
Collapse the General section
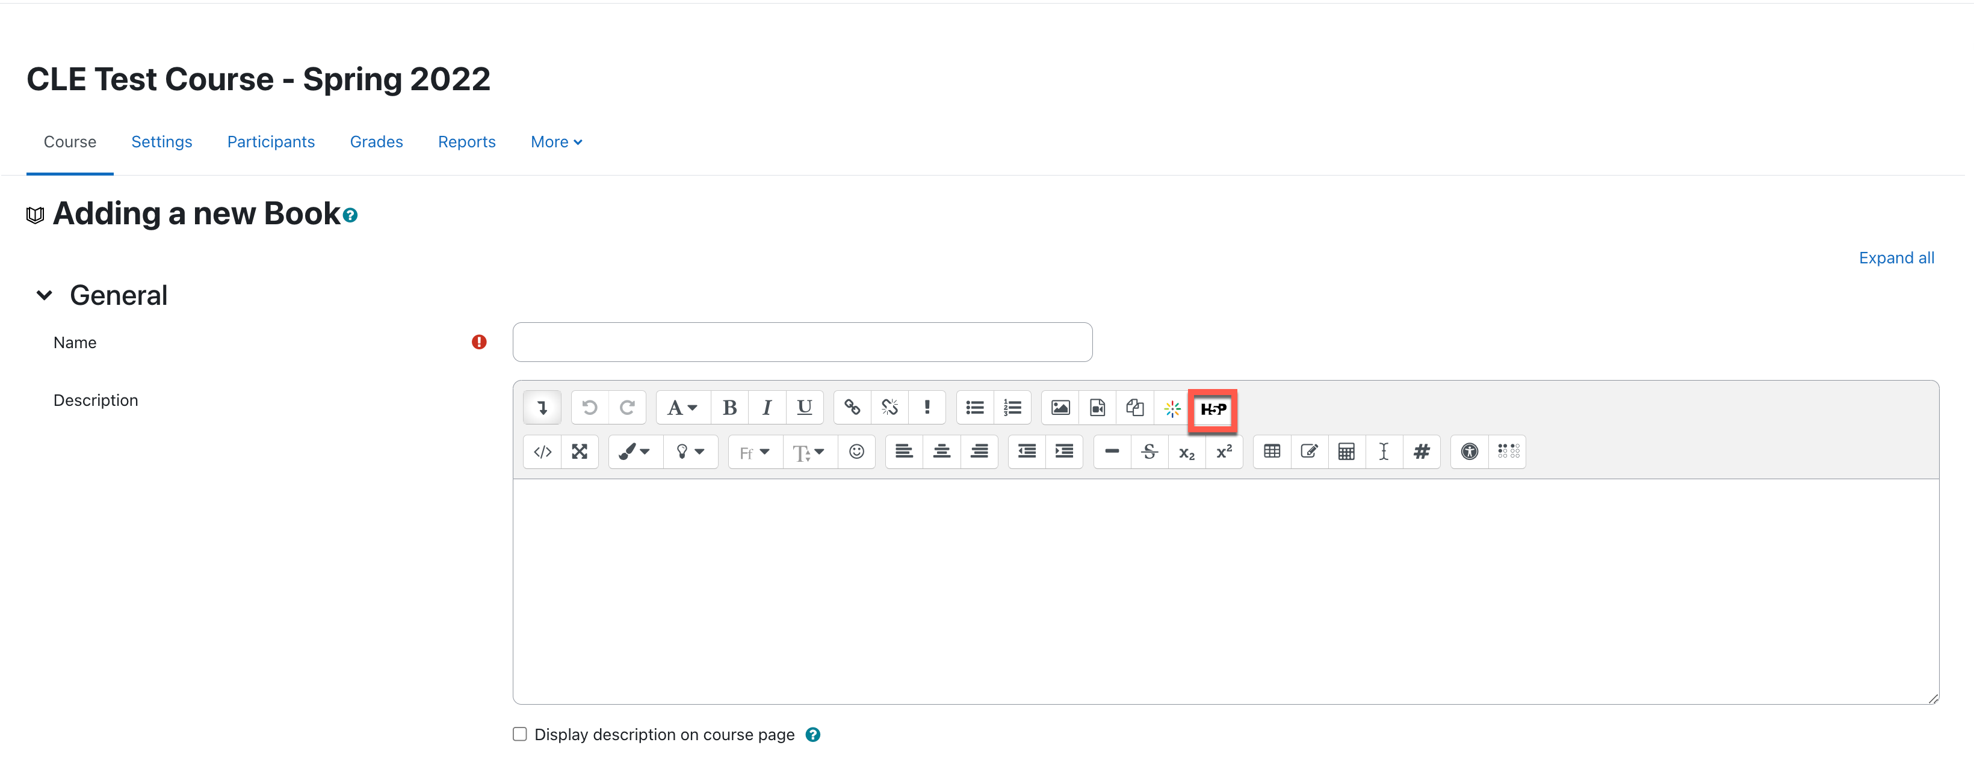pyautogui.click(x=45, y=295)
